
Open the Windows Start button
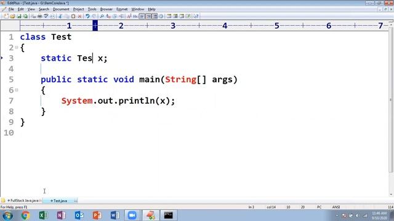[7, 215]
